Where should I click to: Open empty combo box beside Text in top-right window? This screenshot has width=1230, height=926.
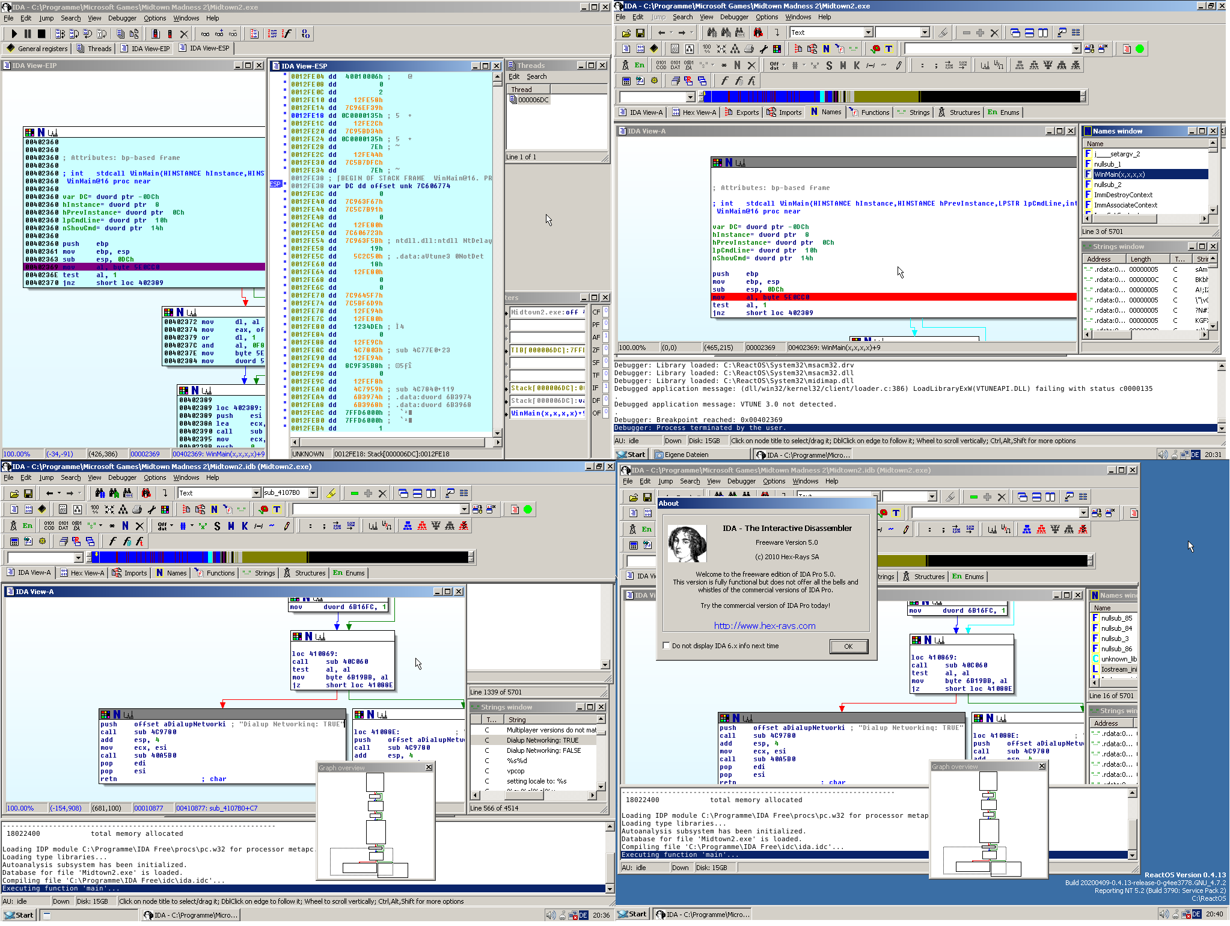click(925, 32)
